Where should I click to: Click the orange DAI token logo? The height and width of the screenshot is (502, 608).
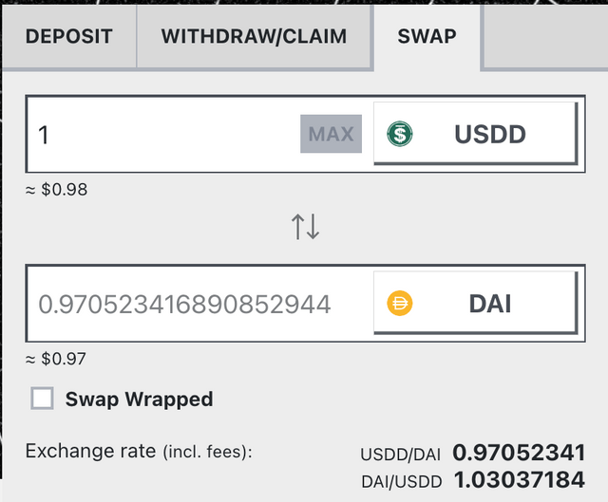coord(400,304)
